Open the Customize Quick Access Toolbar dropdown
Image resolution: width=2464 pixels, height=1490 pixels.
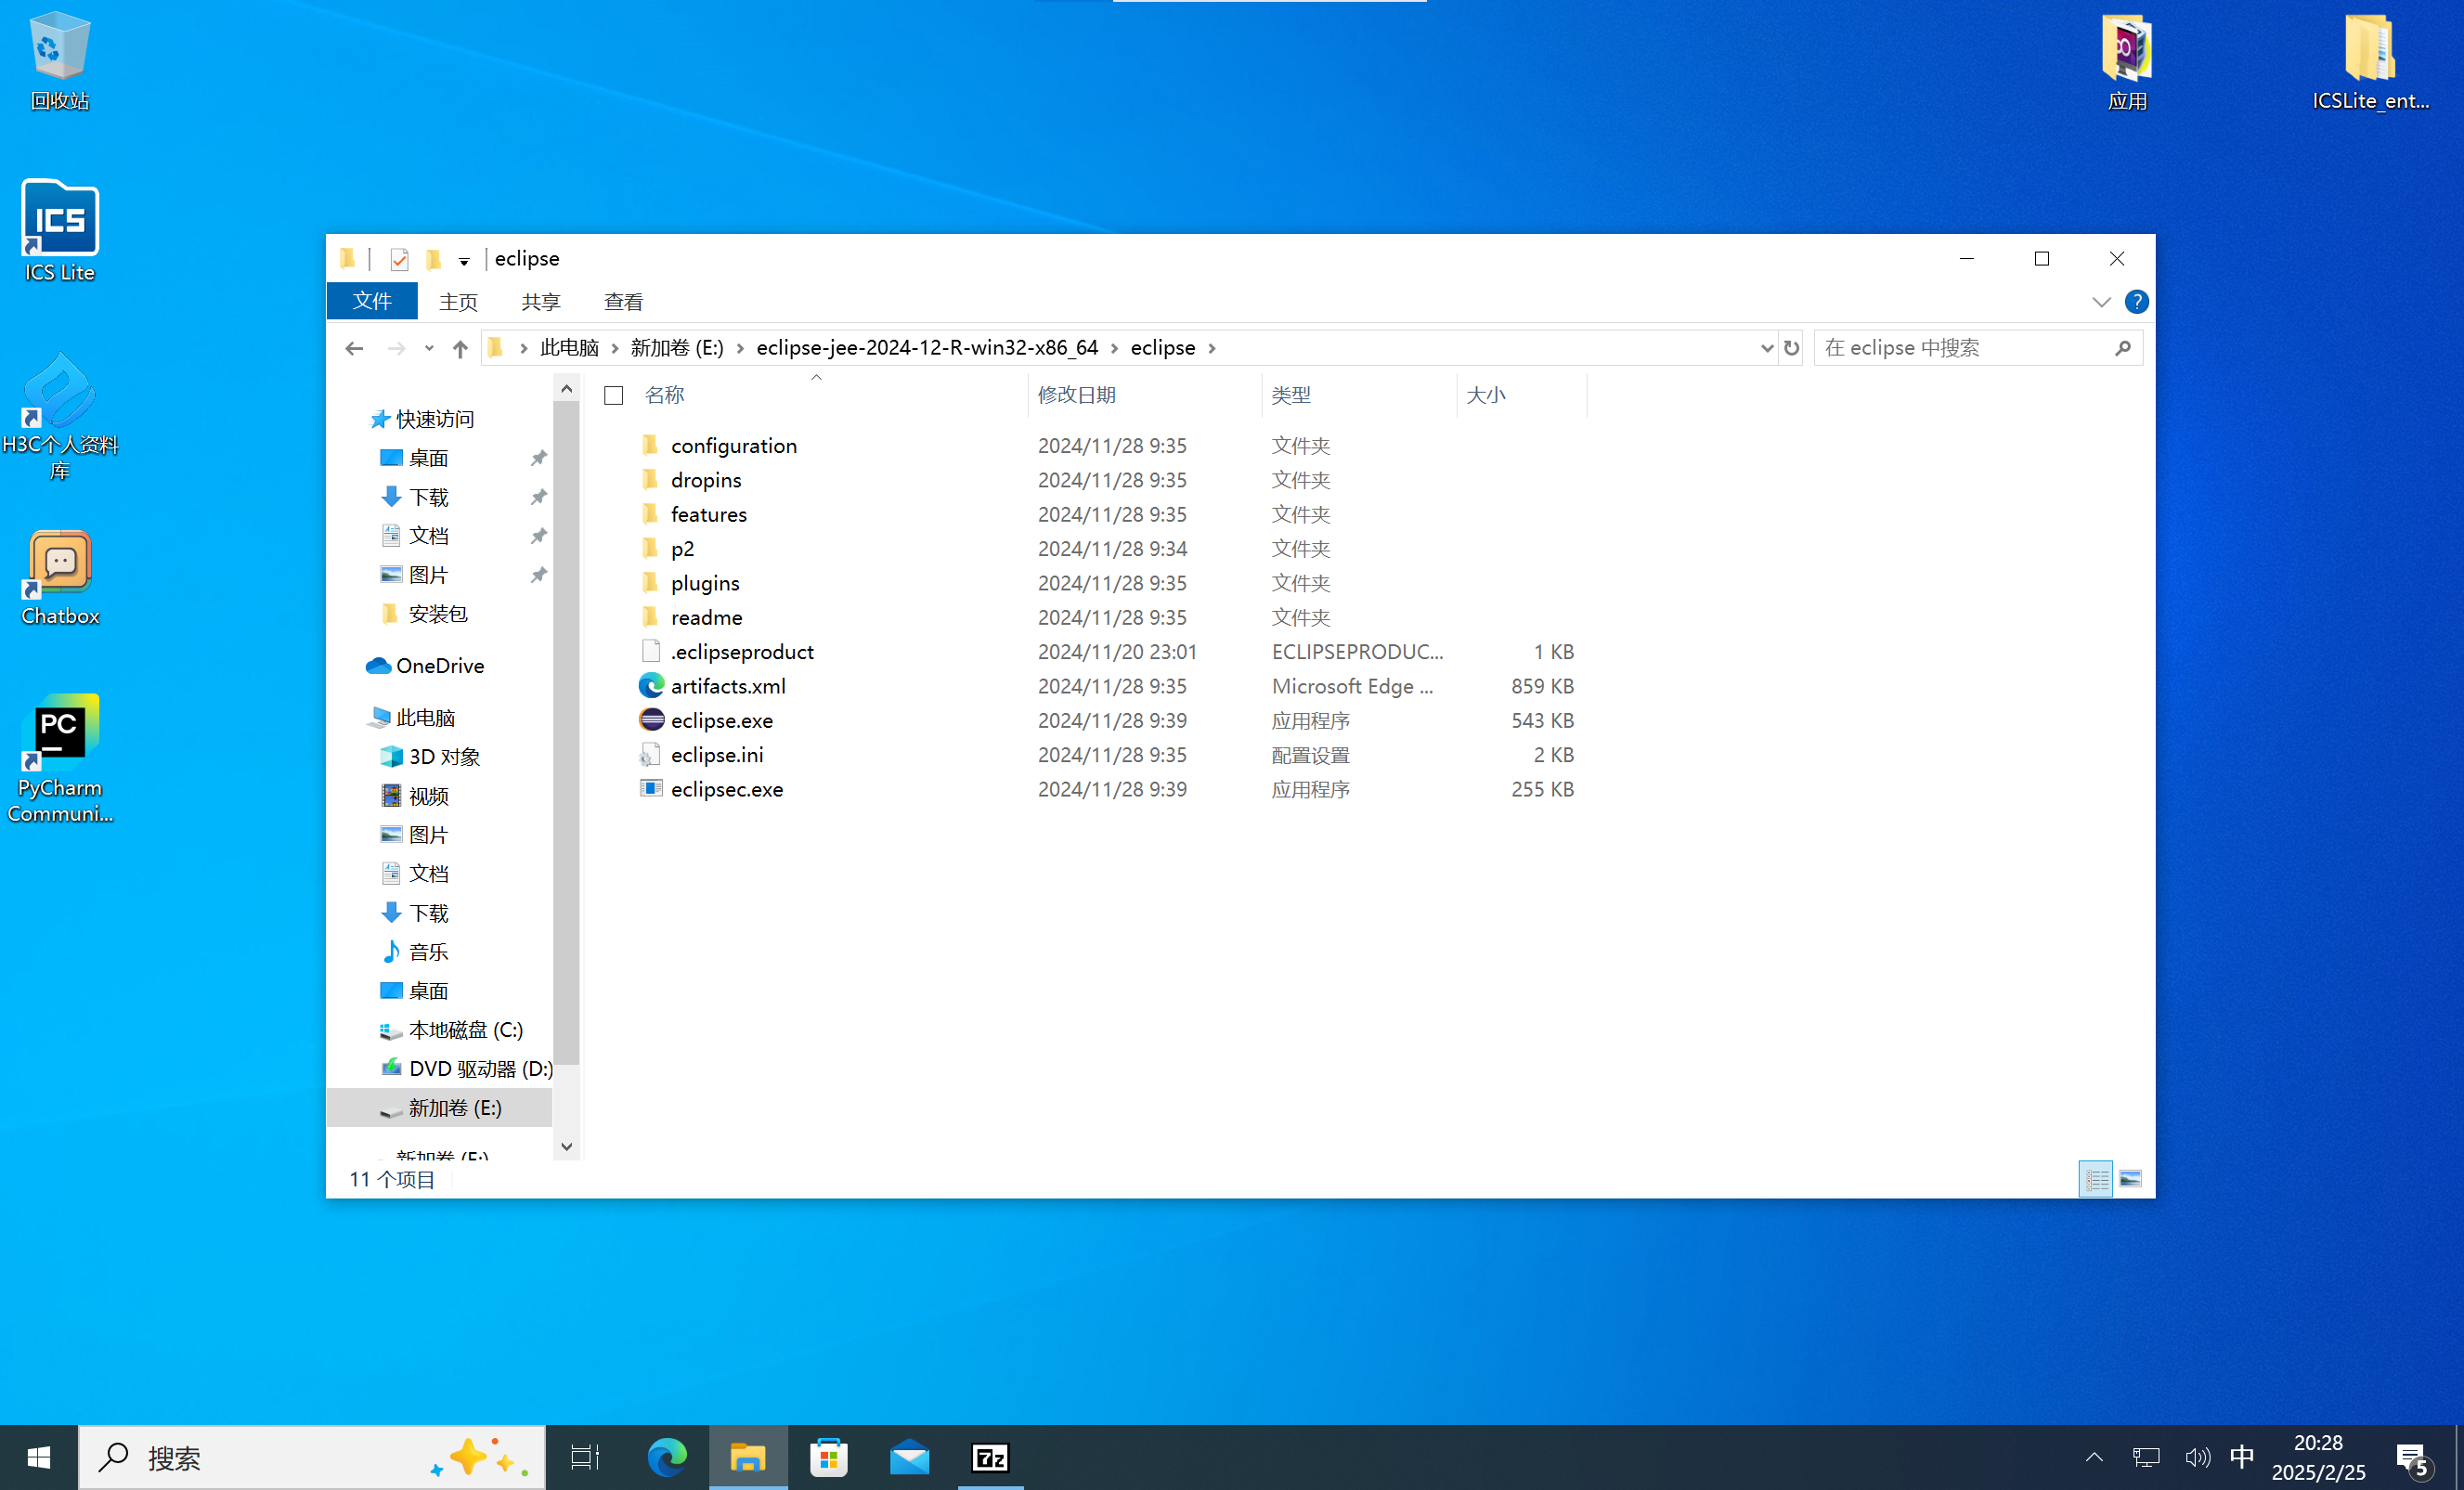pos(464,261)
